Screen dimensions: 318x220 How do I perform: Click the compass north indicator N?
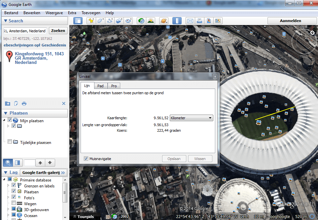312,33
